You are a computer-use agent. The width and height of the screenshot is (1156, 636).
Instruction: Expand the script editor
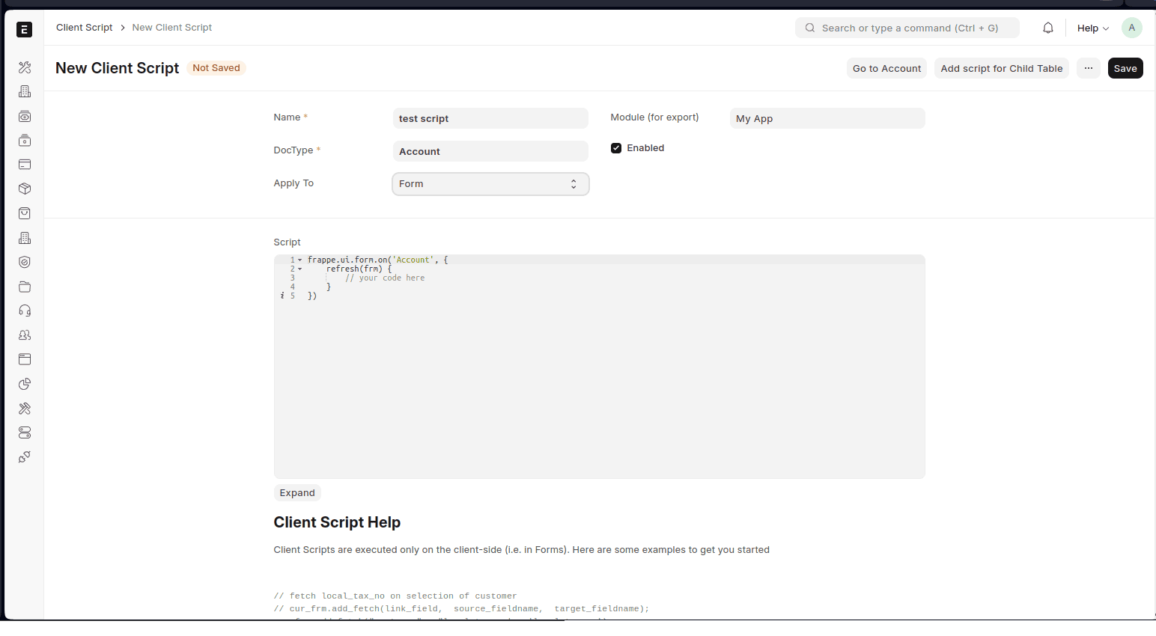point(297,492)
